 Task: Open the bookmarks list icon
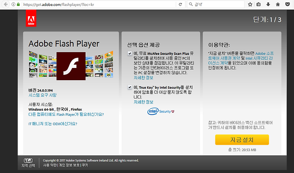258,4
